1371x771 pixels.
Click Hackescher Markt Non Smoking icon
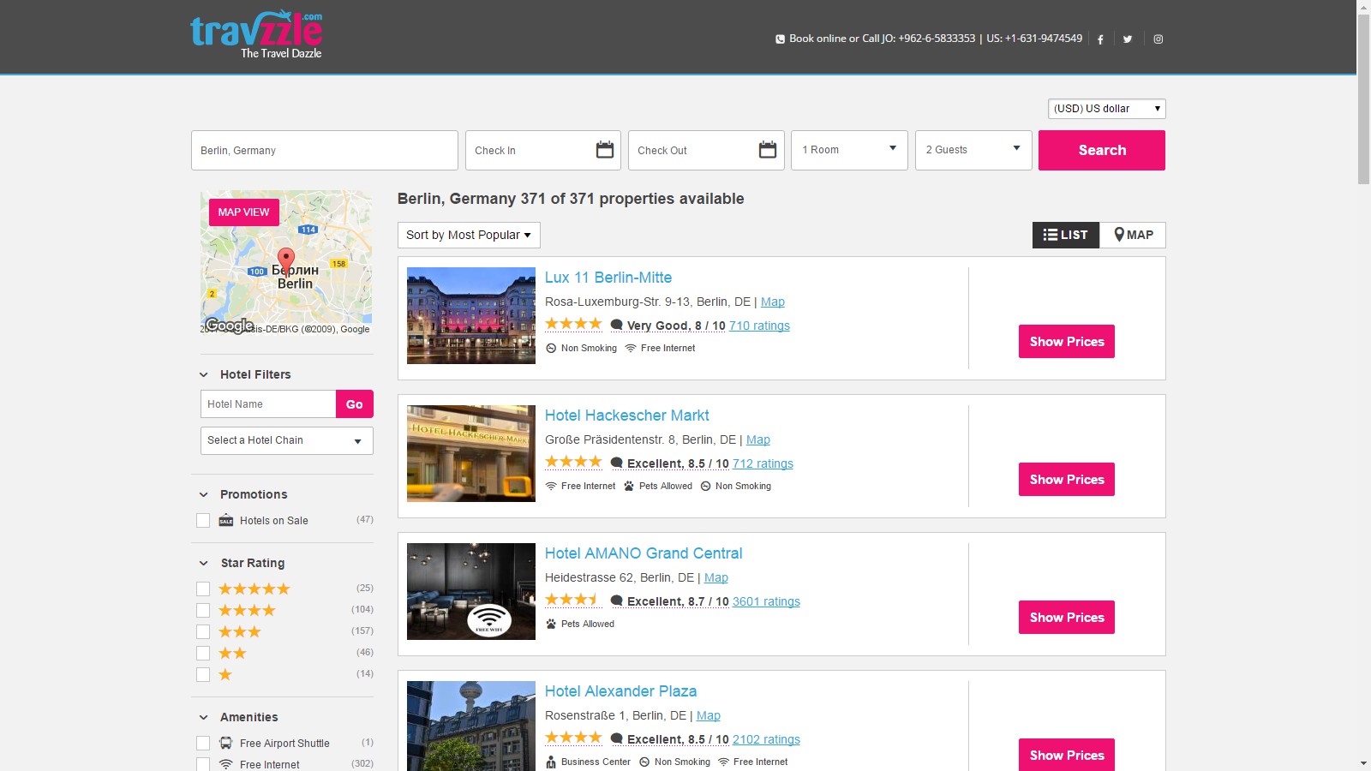point(706,487)
